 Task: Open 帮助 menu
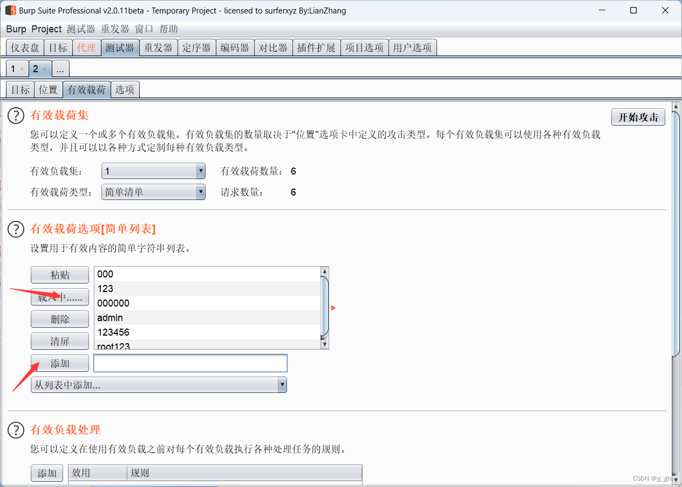pos(168,29)
